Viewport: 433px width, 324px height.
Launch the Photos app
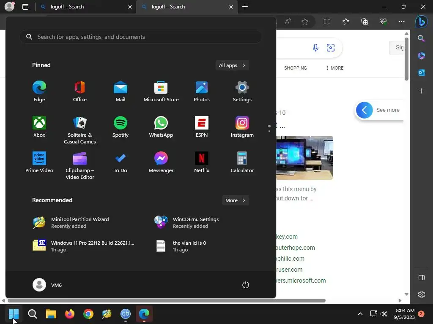coord(202,92)
